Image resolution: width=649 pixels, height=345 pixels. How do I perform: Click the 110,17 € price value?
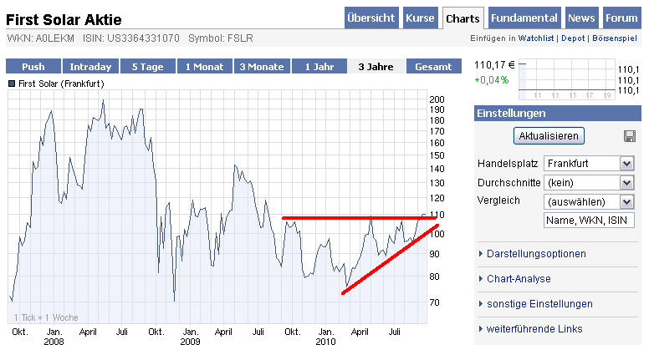click(x=494, y=65)
